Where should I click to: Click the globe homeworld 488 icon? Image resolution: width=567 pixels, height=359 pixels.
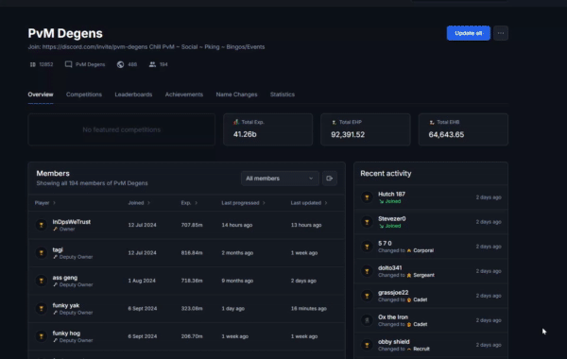[x=120, y=64]
